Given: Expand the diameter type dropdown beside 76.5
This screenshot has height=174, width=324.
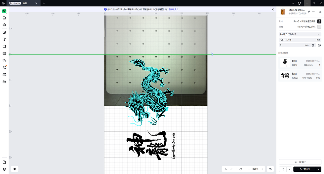Looking at the screenshot, I should click(x=282, y=40).
